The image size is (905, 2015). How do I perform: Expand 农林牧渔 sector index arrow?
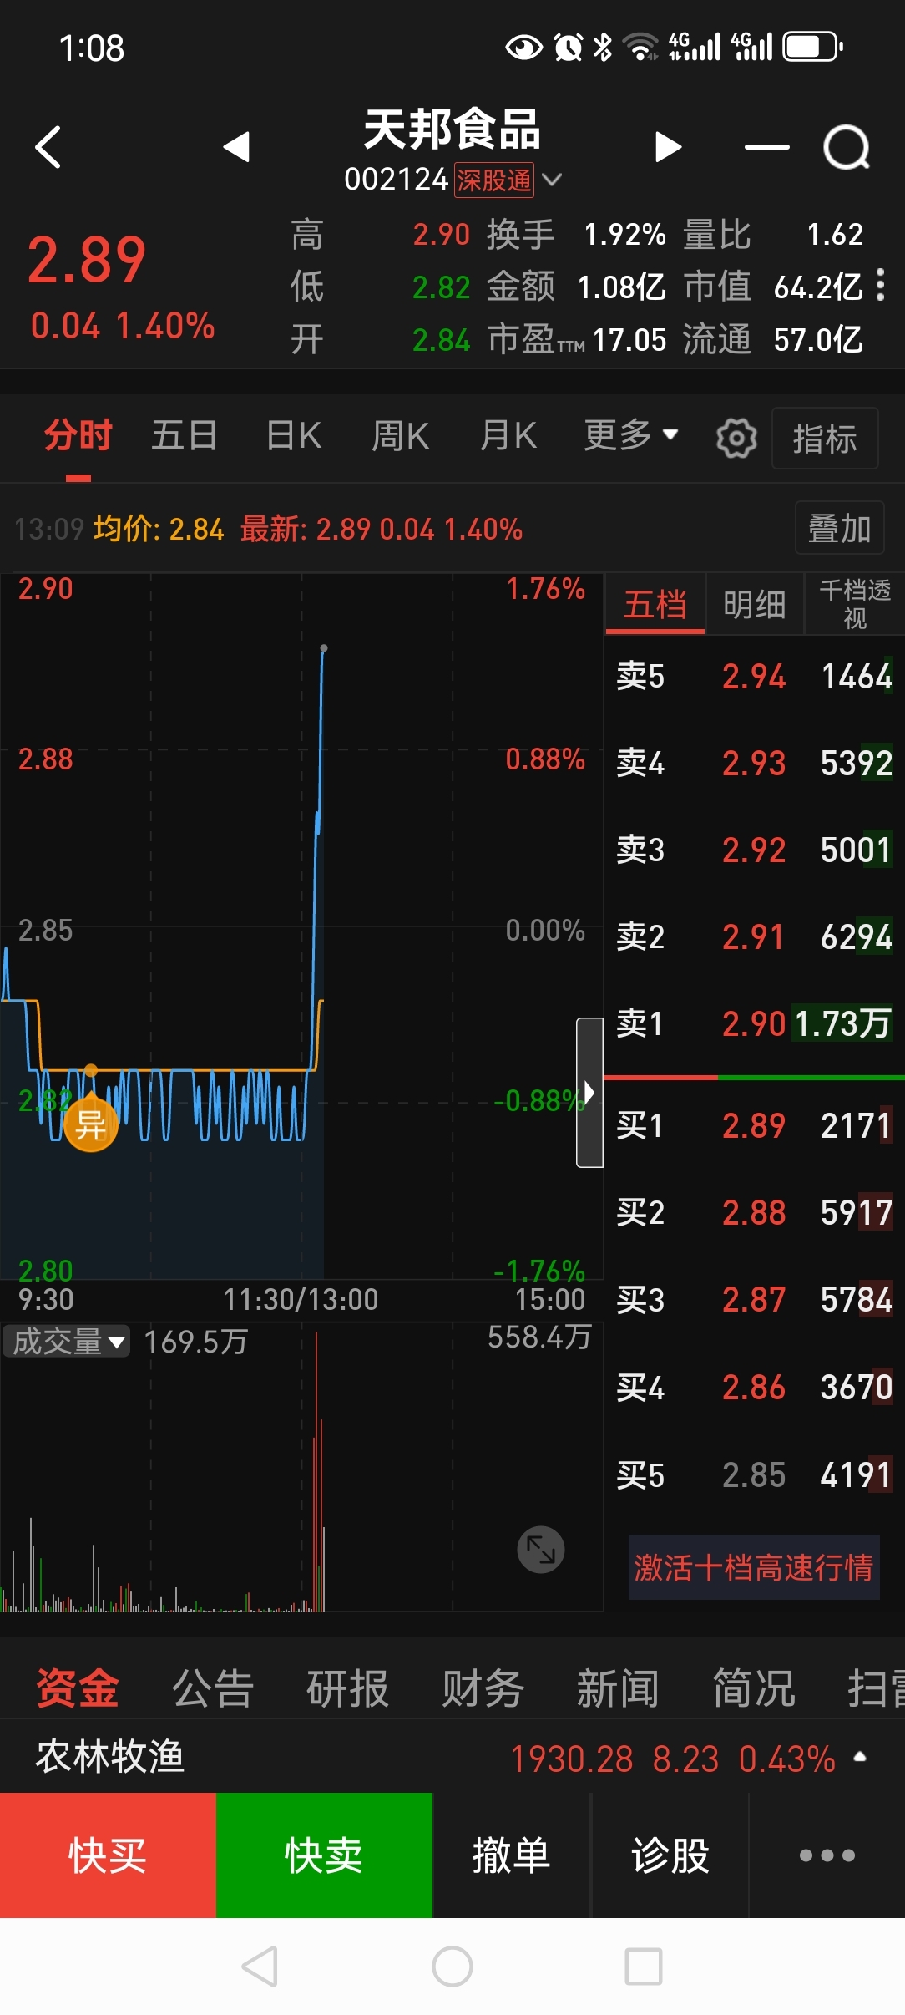[x=860, y=1757]
